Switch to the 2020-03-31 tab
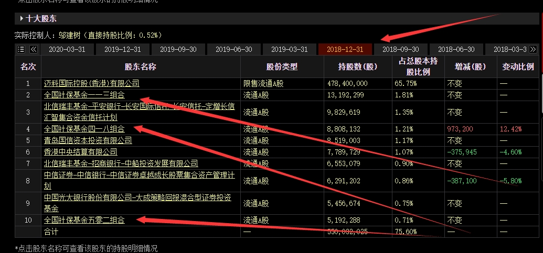 point(67,49)
